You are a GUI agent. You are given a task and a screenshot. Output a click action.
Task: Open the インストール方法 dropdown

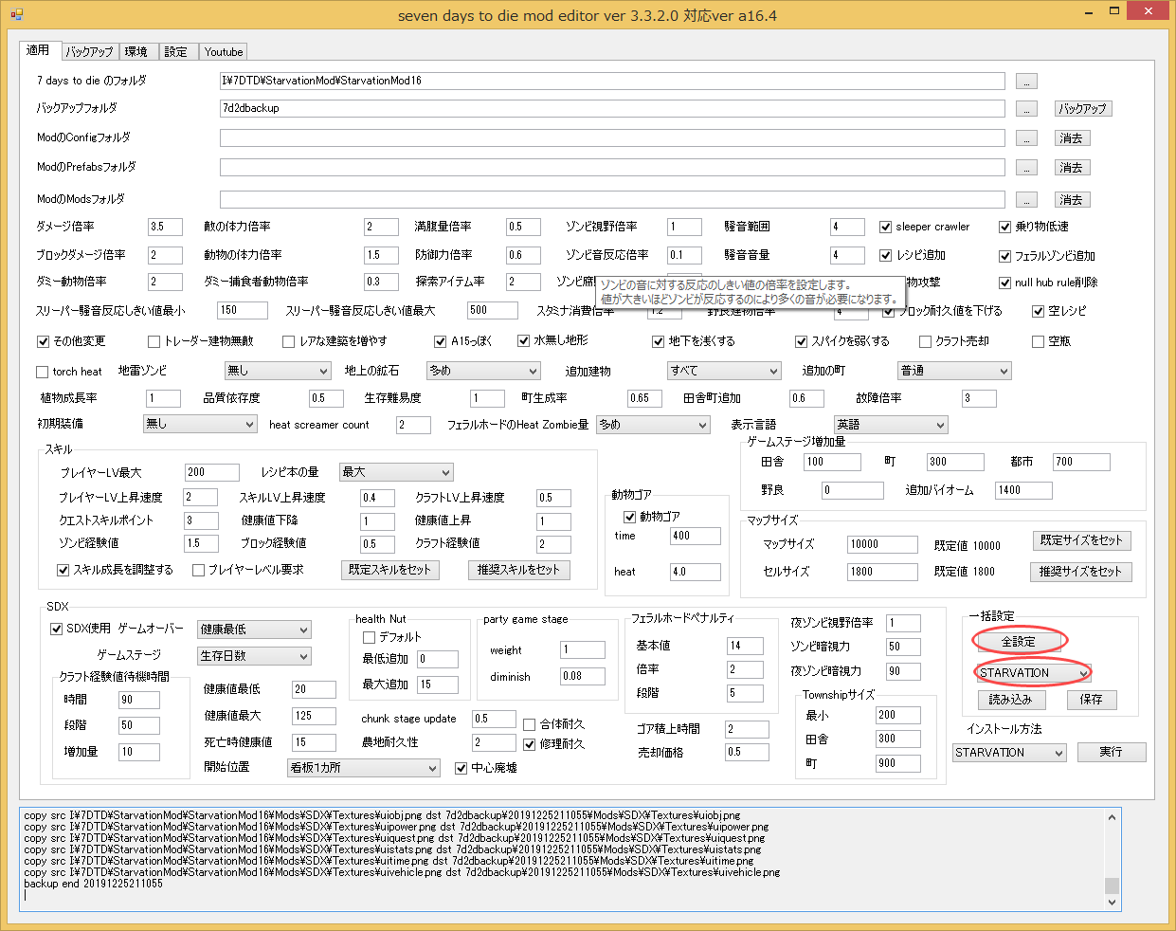1010,753
